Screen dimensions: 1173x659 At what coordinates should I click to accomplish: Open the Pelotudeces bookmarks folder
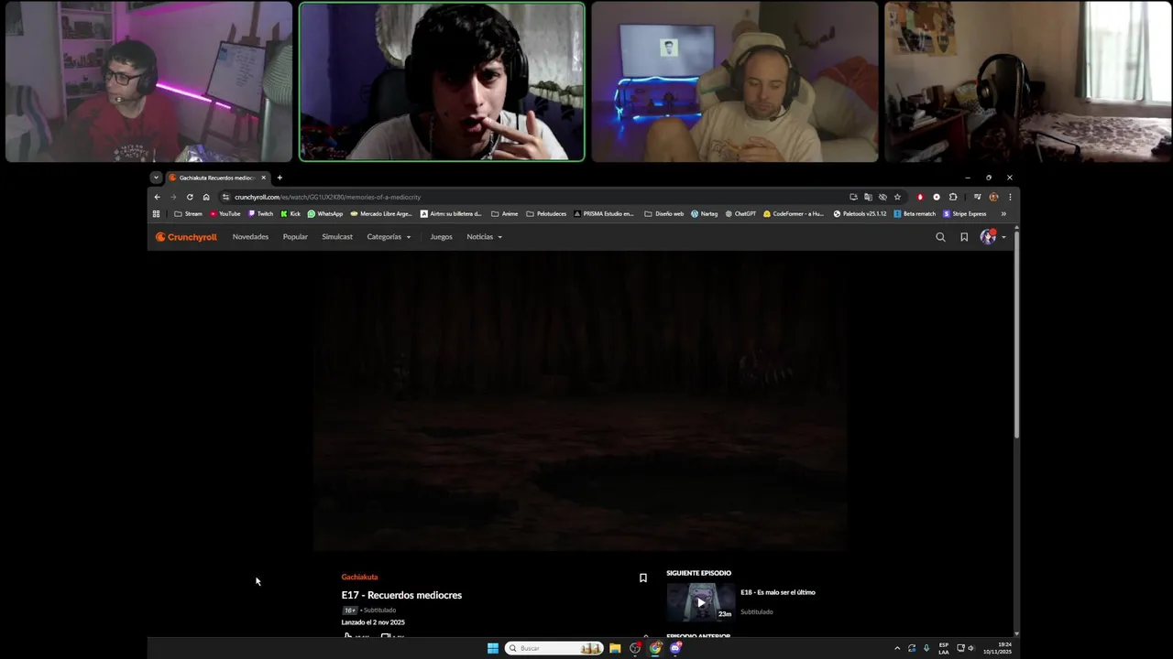pyautogui.click(x=546, y=214)
